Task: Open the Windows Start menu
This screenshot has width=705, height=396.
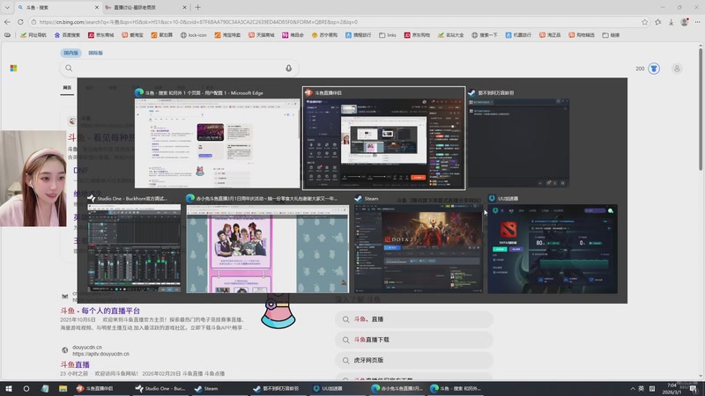Action: [x=8, y=388]
